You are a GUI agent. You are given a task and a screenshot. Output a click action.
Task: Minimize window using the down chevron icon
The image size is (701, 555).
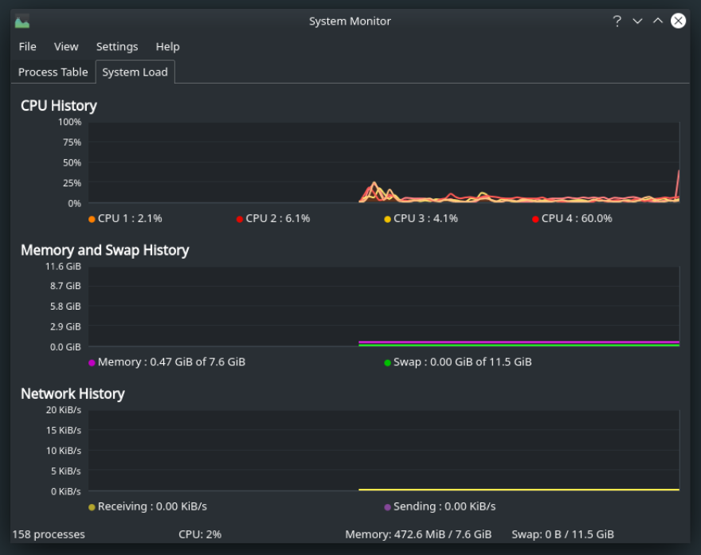(637, 21)
